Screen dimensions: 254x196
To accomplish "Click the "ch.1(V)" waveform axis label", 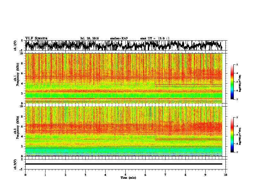I will (16, 45).
